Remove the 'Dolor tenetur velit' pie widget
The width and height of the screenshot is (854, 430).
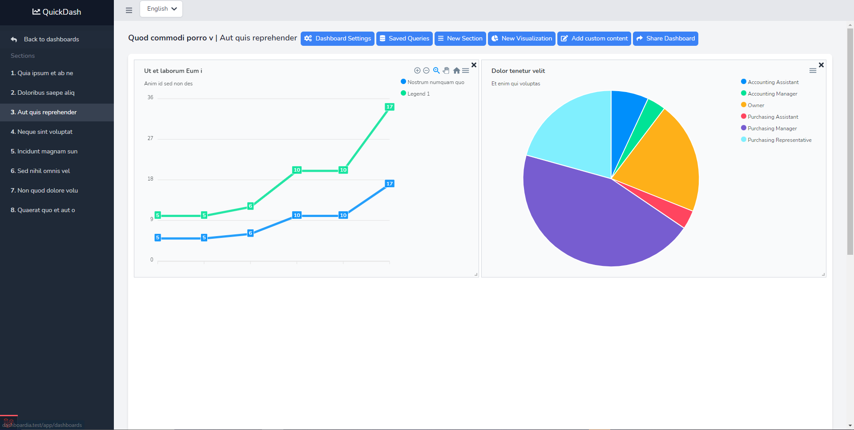[821, 65]
